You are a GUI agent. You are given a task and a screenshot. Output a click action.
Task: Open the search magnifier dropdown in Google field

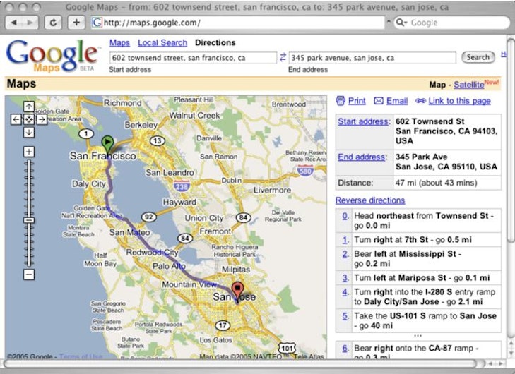[401, 23]
